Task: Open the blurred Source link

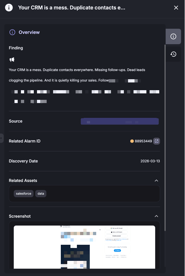Action: (x=120, y=121)
